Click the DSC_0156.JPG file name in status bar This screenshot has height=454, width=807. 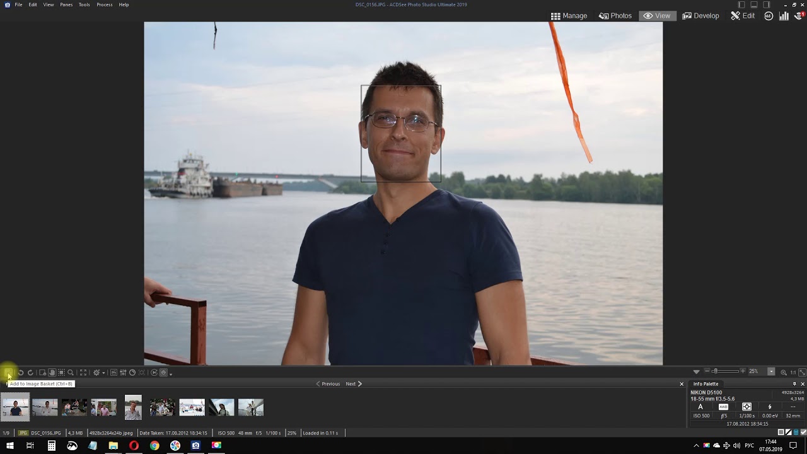[45, 433]
